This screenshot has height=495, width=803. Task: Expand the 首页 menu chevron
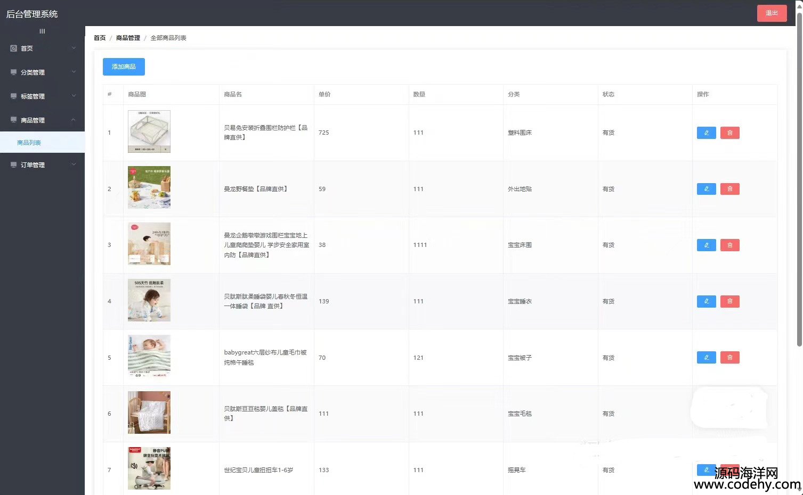pyautogui.click(x=74, y=48)
